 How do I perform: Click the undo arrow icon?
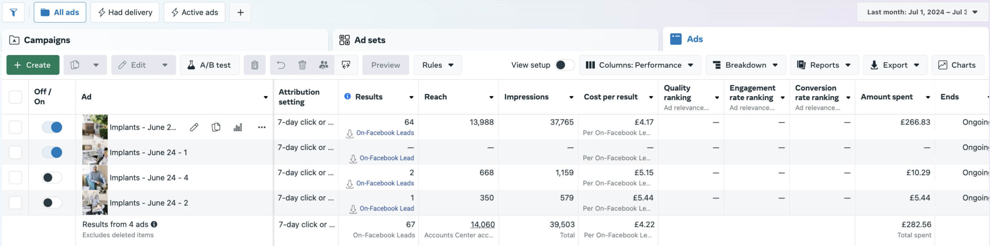[x=281, y=65]
